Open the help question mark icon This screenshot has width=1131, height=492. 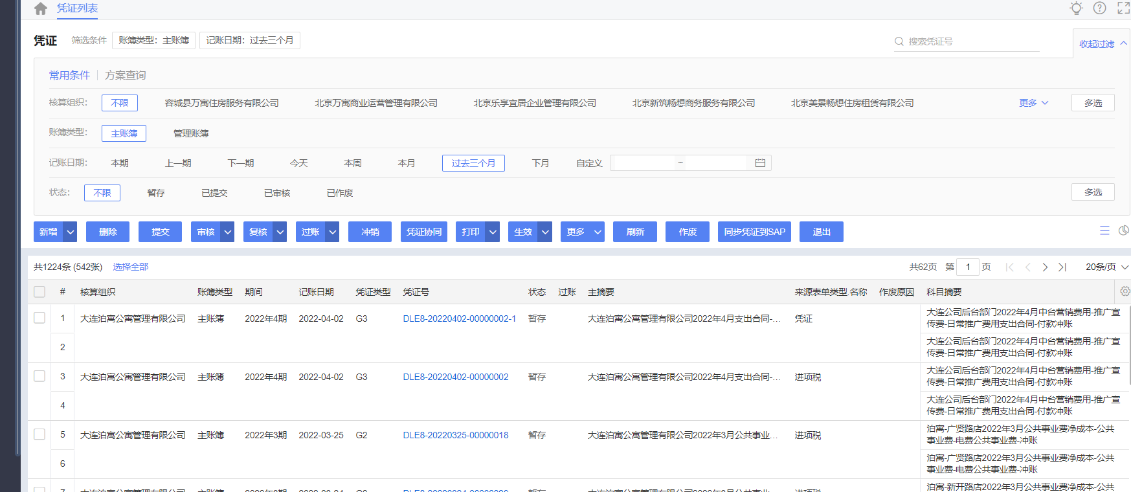(1099, 8)
